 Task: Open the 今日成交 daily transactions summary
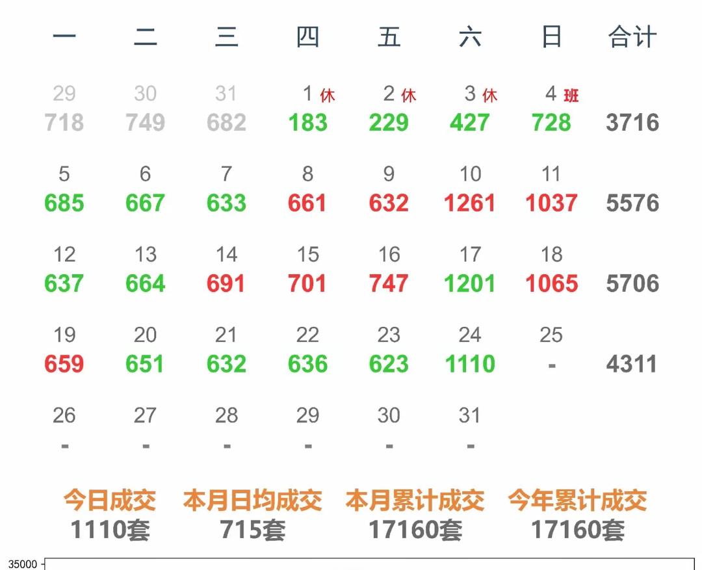110,500
